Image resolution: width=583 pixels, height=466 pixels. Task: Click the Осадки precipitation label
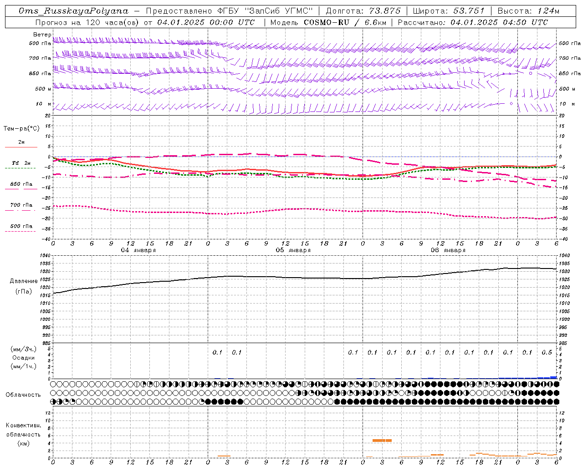24,358
